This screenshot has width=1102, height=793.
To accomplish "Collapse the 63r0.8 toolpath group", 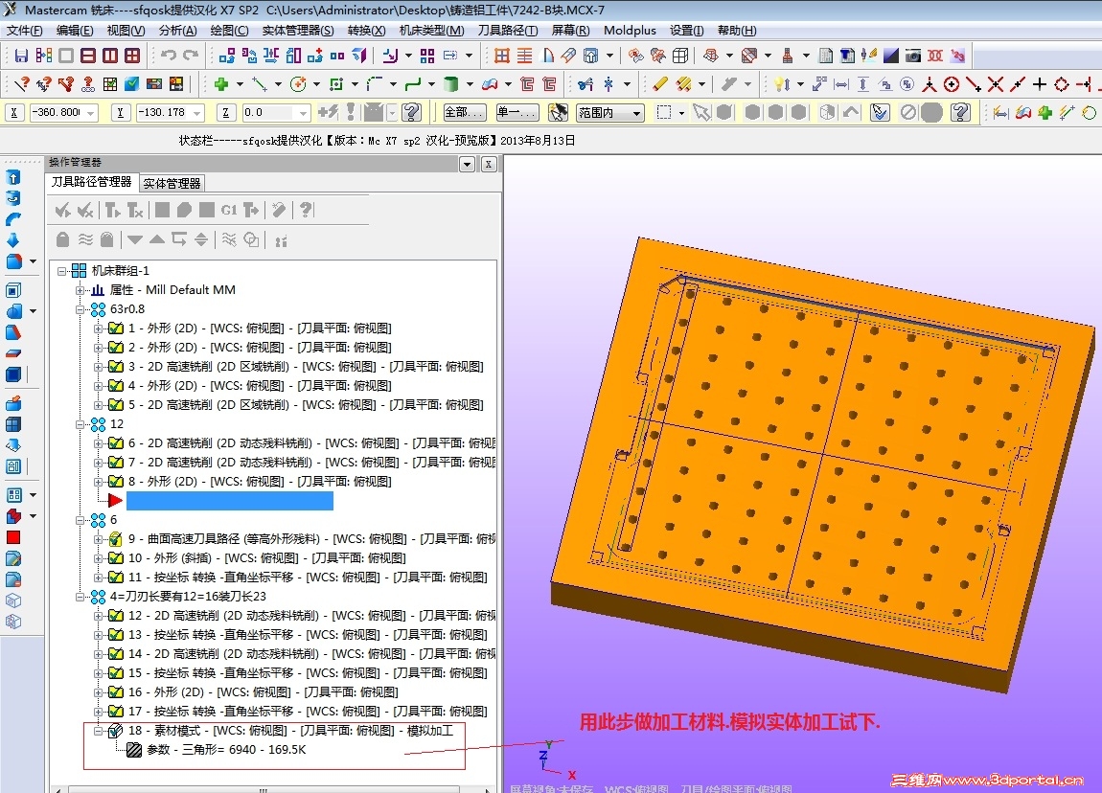I will coord(80,309).
